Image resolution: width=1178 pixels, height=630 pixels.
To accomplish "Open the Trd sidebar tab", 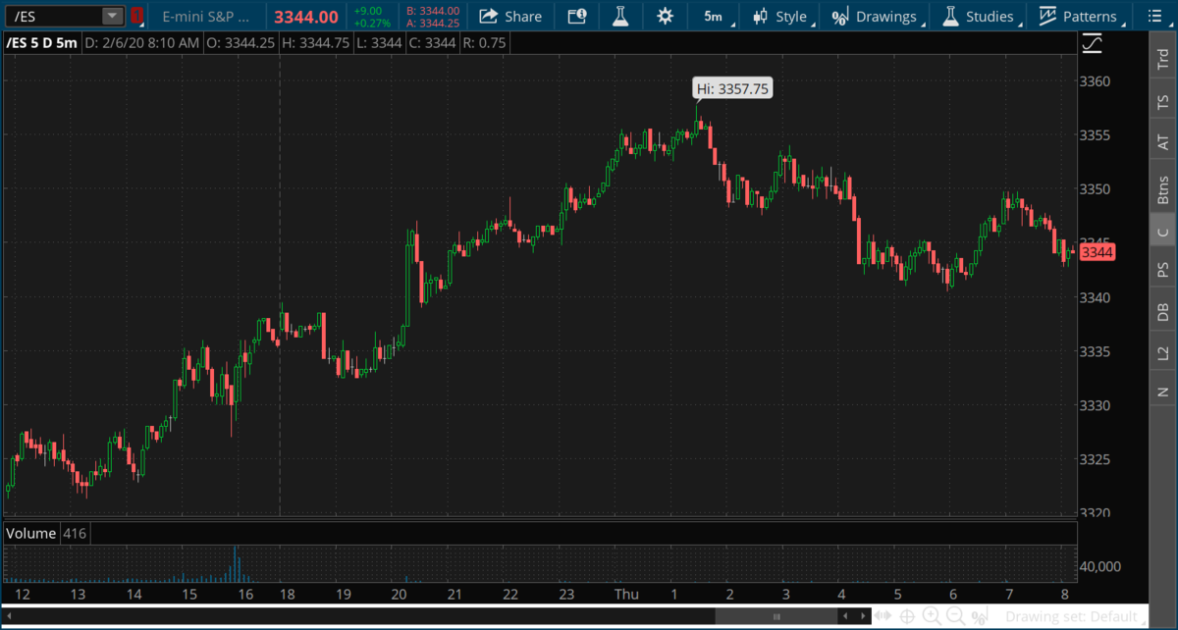I will click(x=1163, y=59).
